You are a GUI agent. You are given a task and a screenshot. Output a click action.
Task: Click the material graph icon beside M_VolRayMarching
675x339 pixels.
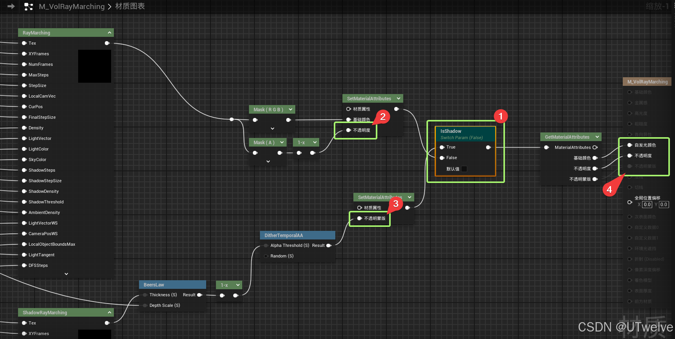(x=29, y=6)
